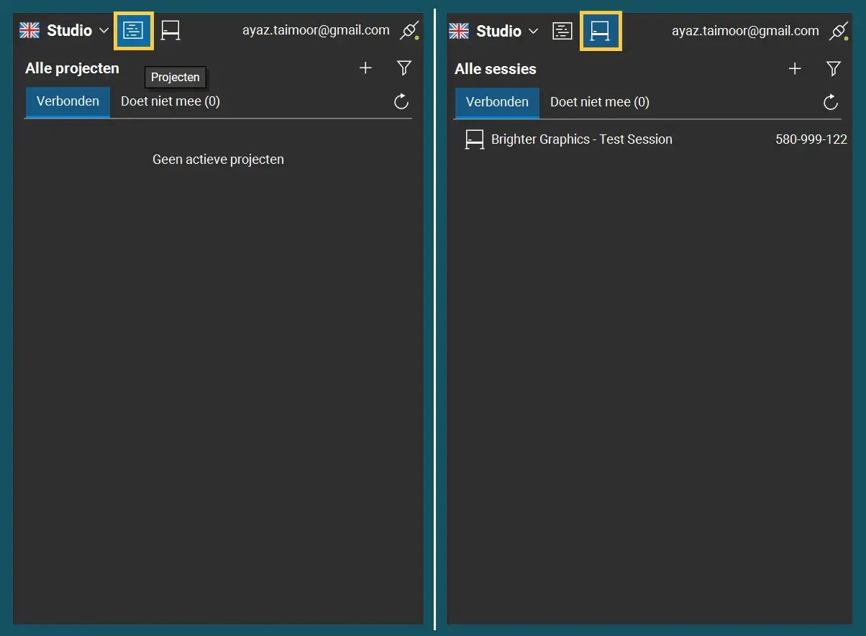Refresh the sessions list
866x636 pixels.
(831, 102)
